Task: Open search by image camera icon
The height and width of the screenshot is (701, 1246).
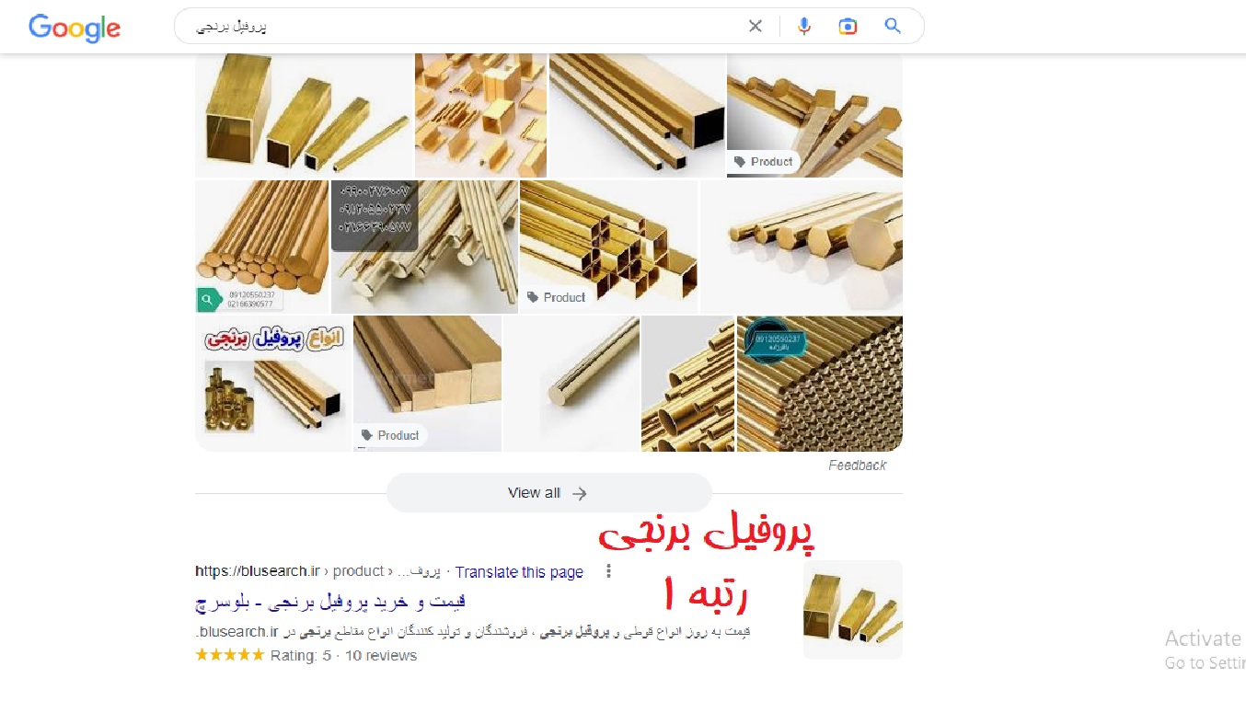Action: coord(848,26)
